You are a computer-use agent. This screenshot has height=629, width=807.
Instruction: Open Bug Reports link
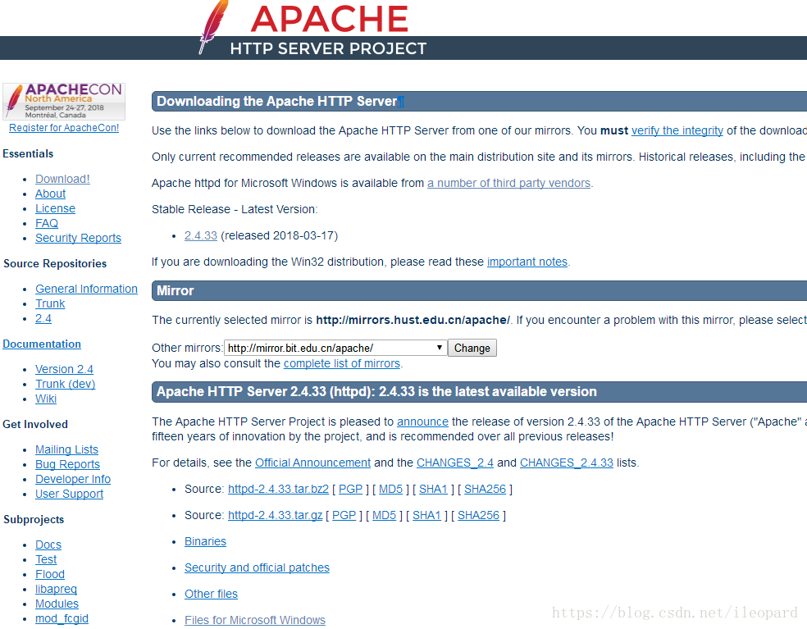(x=67, y=464)
